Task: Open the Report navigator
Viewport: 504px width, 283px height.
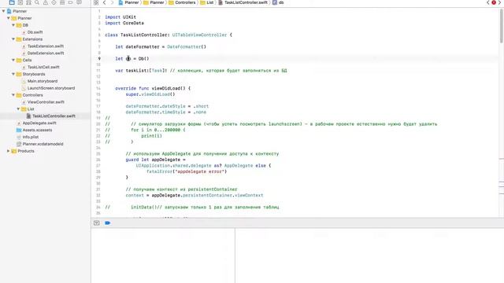Action: [x=79, y=2]
